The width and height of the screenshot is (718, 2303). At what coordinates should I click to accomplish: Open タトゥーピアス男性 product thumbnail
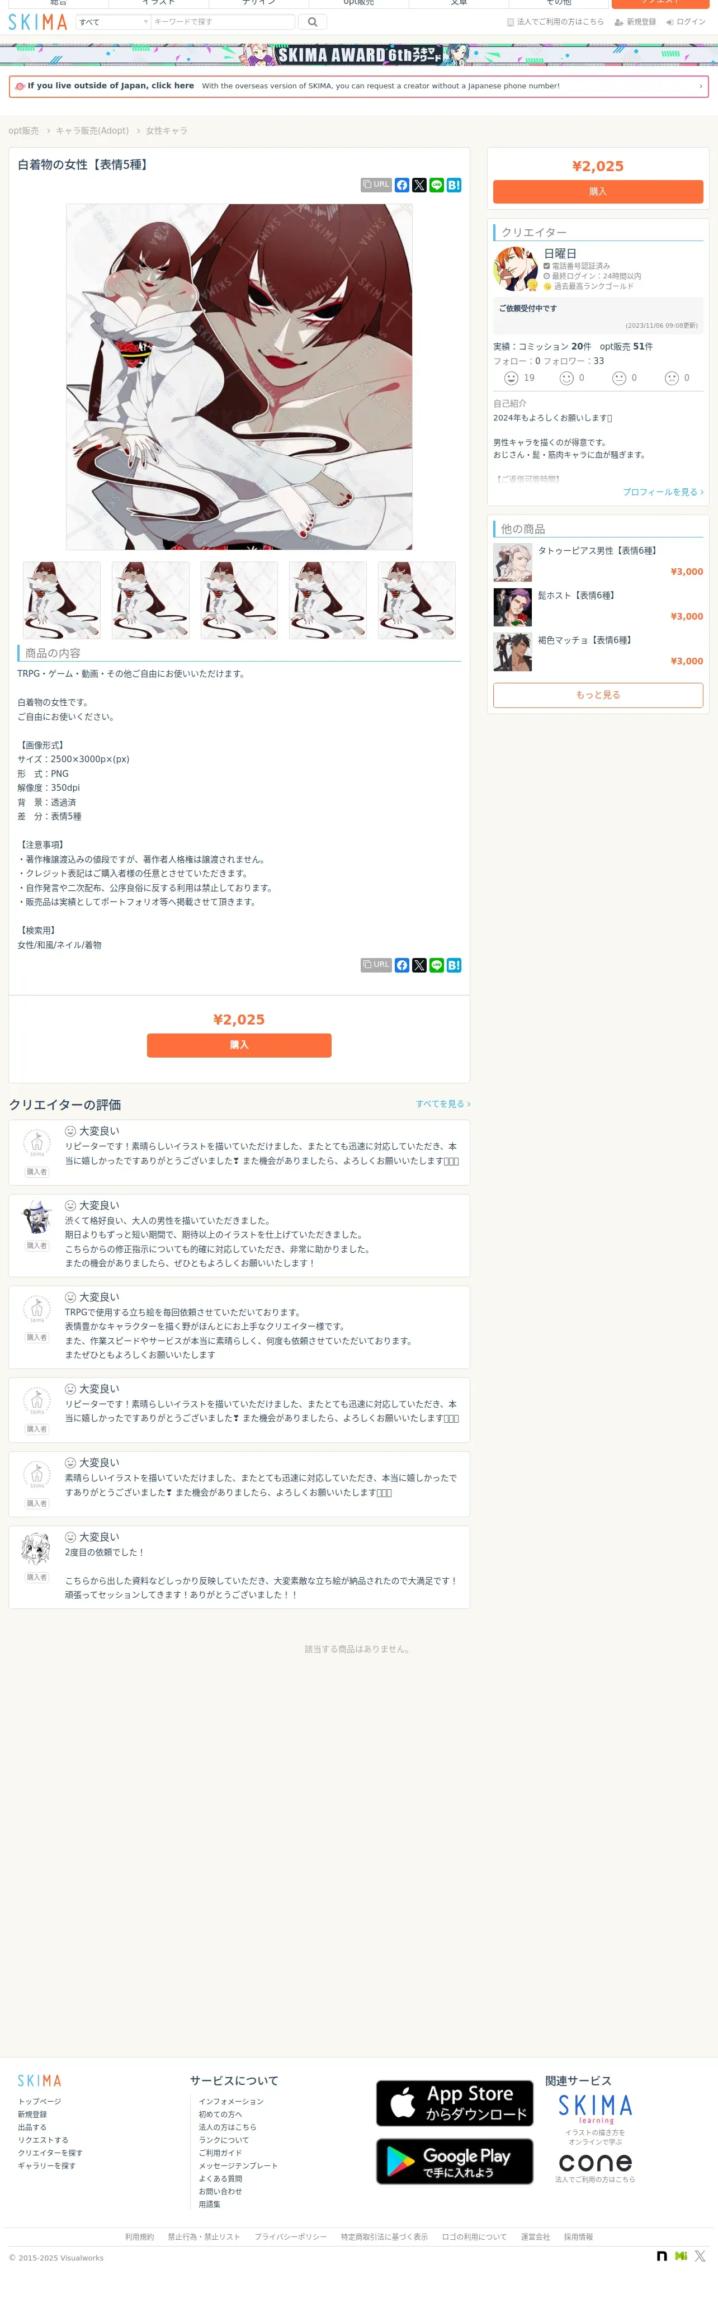(x=512, y=563)
